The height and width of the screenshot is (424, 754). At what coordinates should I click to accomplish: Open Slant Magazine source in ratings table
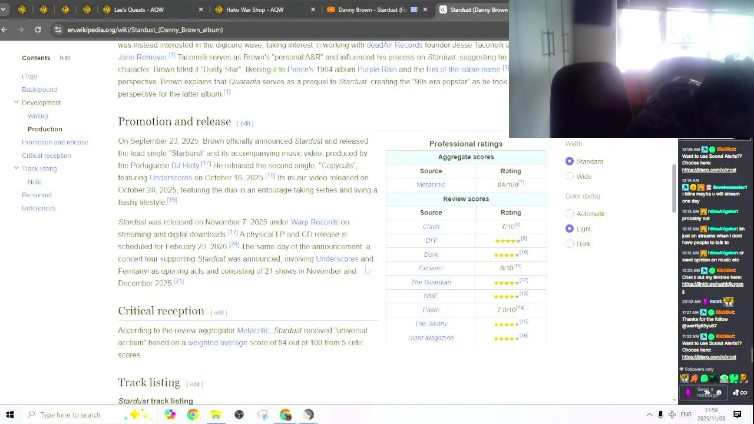tap(431, 338)
